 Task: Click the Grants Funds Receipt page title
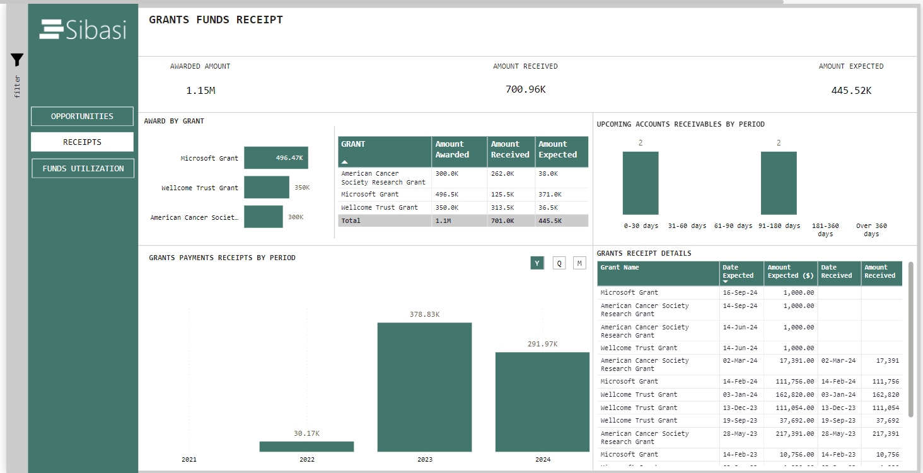click(216, 20)
